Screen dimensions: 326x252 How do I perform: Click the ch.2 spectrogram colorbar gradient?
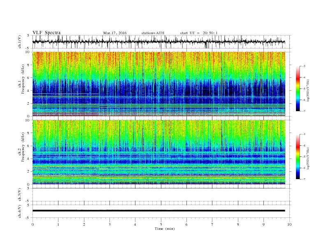point(298,157)
